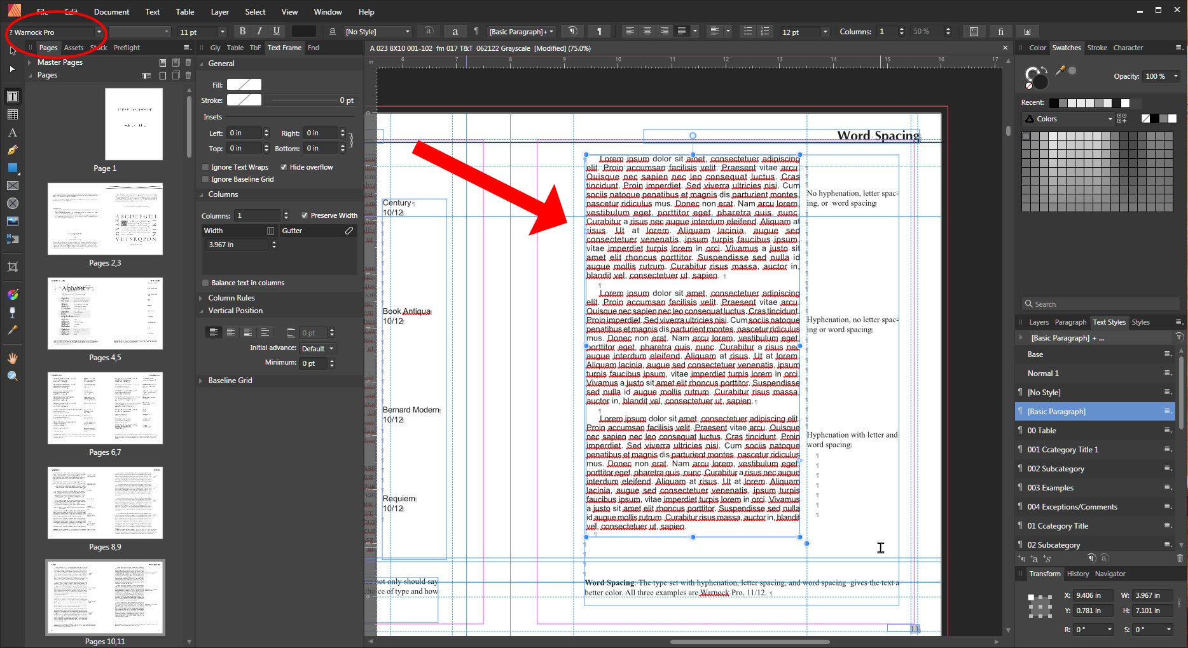1188x648 pixels.
Task: Expand the Baseline Grid section
Action: pos(201,380)
